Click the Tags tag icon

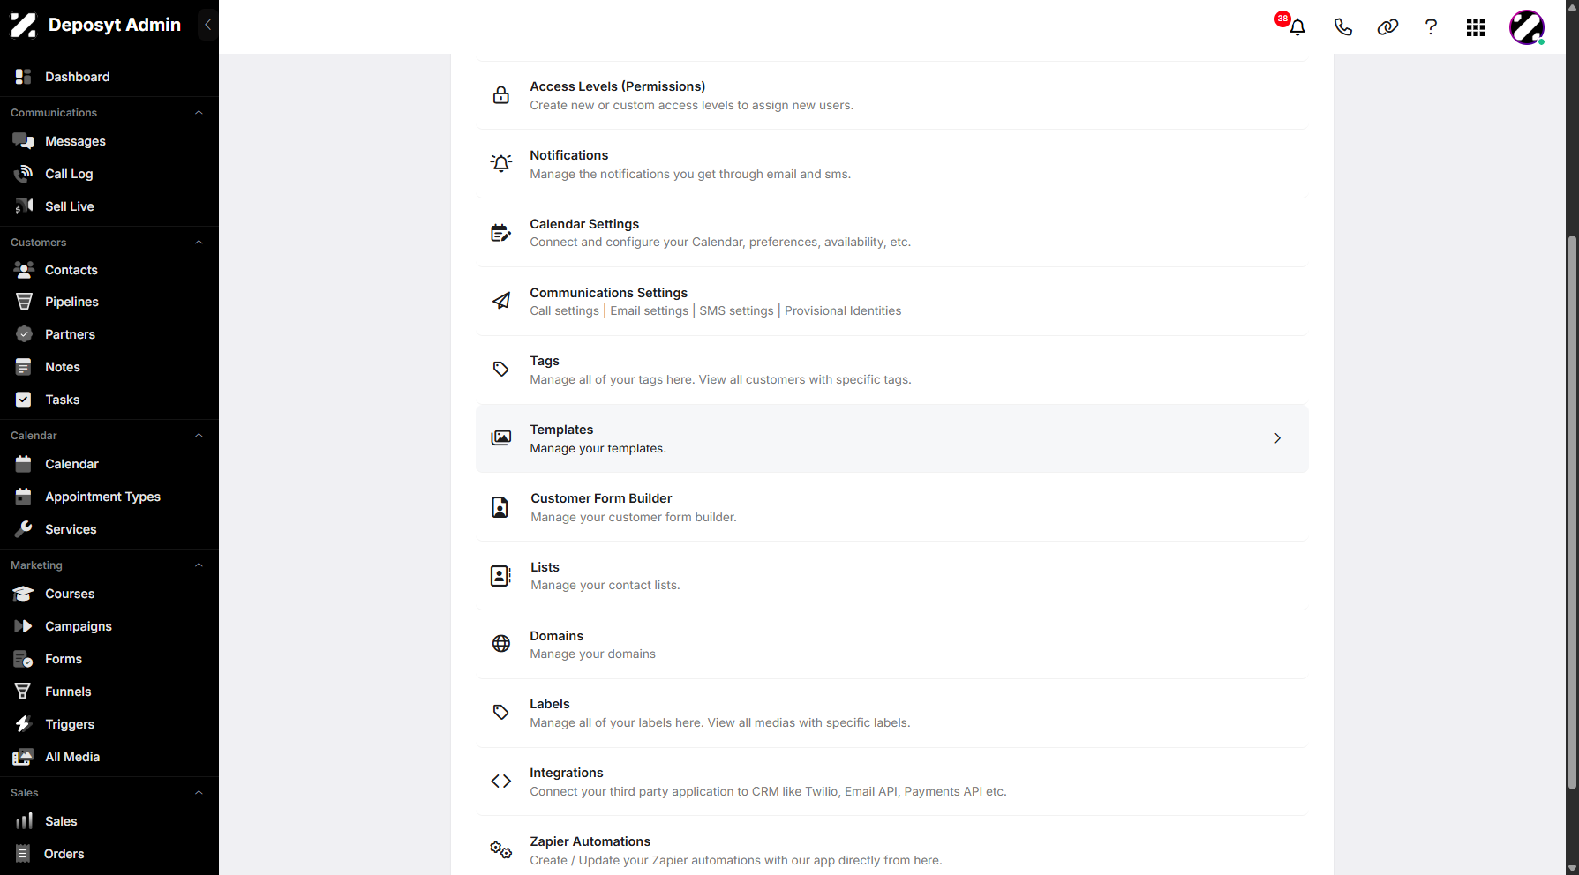tap(501, 370)
